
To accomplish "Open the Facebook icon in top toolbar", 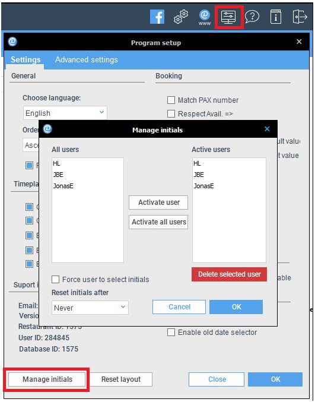I will (x=157, y=17).
